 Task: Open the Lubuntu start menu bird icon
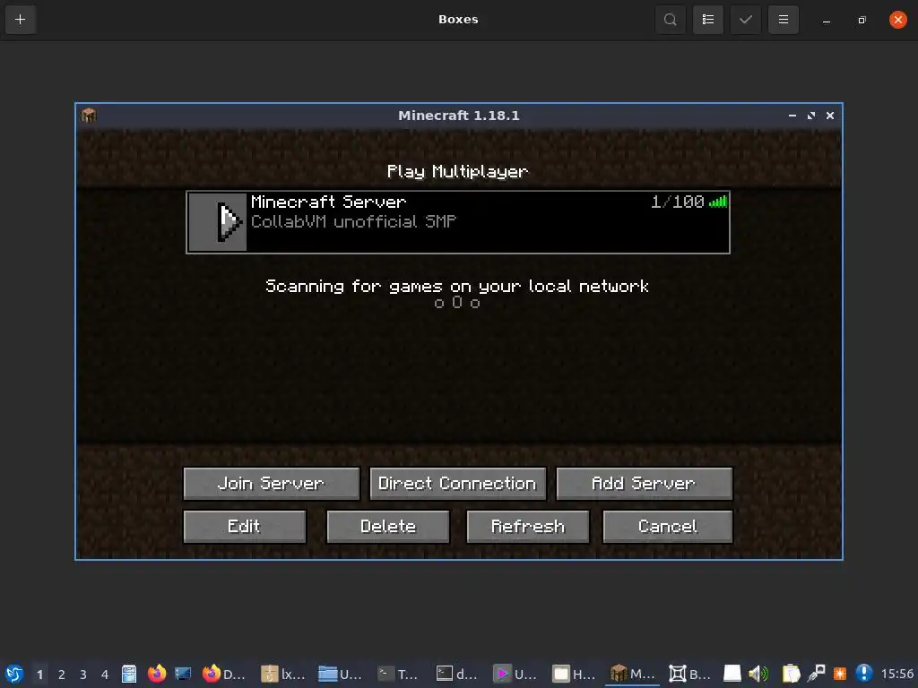click(13, 674)
